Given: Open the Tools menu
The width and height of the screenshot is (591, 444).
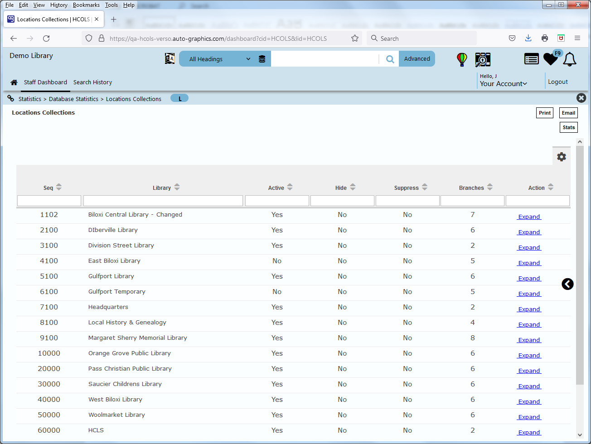Looking at the screenshot, I should pos(111,5).
